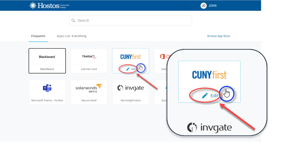Open the Blackboard app tile
The width and height of the screenshot is (287, 155).
click(x=47, y=61)
